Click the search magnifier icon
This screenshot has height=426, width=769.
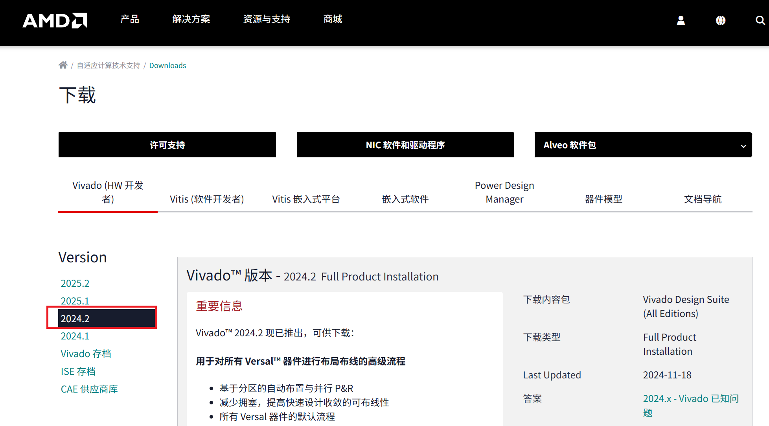coord(760,20)
